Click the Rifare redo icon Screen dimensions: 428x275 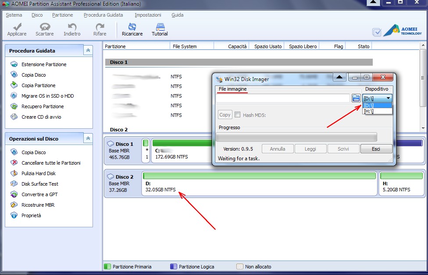pyautogui.click(x=100, y=27)
